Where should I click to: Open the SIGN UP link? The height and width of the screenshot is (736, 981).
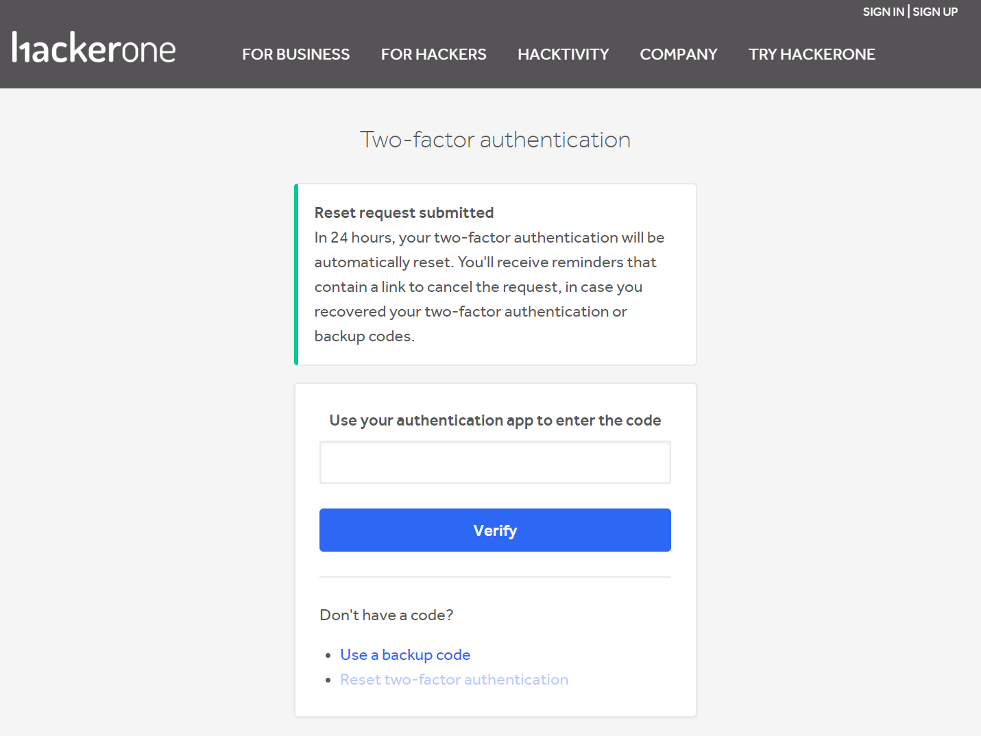934,12
